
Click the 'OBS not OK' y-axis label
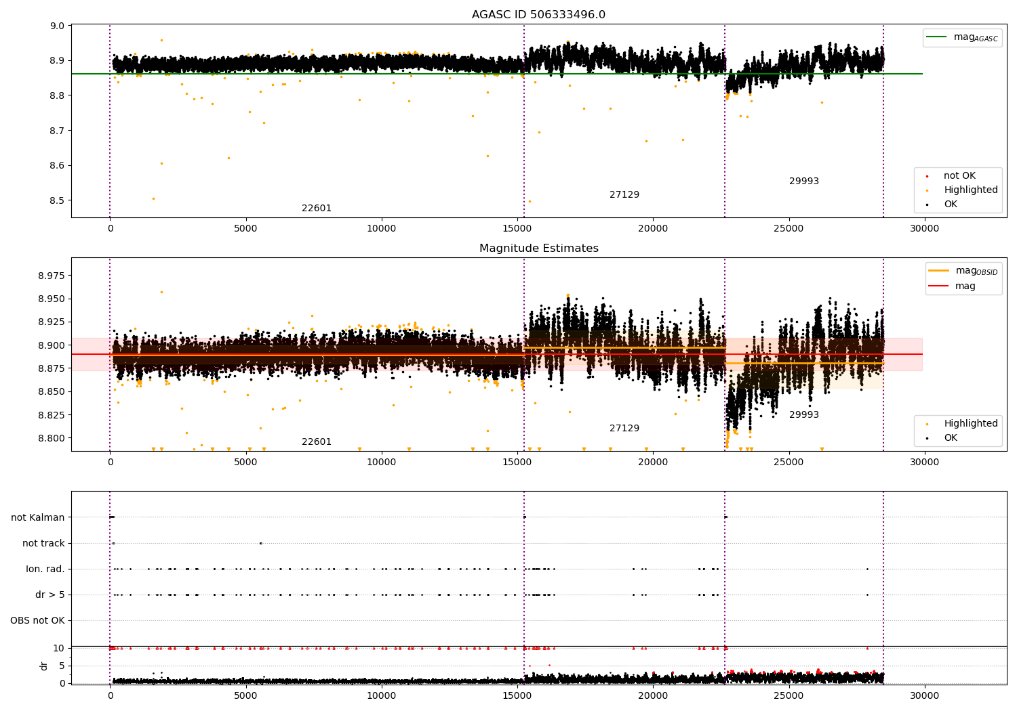pos(37,621)
